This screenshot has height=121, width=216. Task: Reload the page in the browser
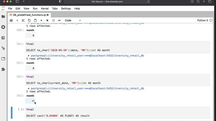(148, 2)
